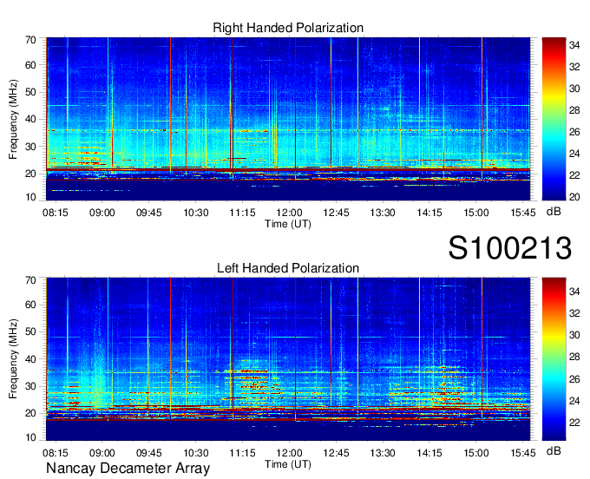Screen dimensions: 590x479
Task: Click the 30 dB value on Left Handed color bar
Action: [574, 335]
